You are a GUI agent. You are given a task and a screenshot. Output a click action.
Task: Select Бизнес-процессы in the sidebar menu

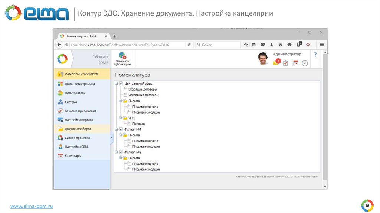point(77,138)
